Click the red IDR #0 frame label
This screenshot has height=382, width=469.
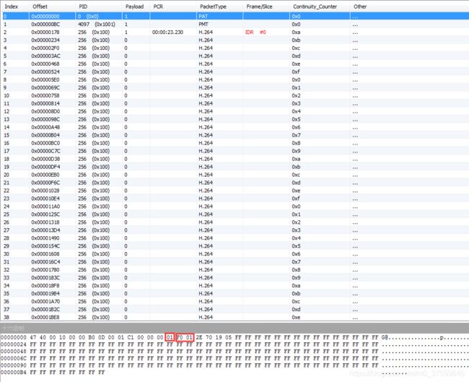[x=256, y=32]
